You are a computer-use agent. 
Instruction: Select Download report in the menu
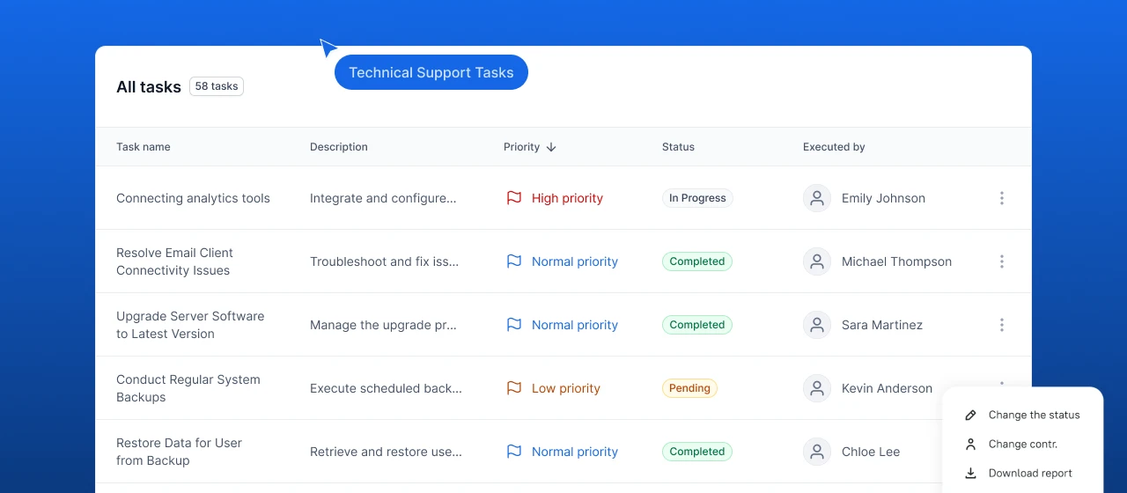[1029, 474]
